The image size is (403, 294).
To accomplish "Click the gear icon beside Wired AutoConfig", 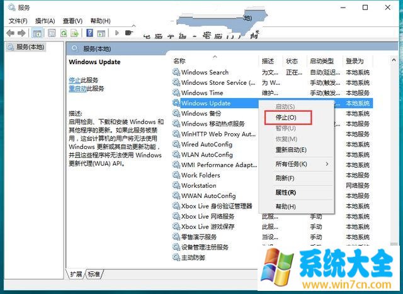I will click(176, 144).
